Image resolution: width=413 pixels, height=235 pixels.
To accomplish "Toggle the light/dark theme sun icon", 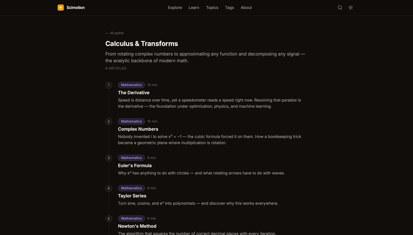I will (x=351, y=7).
